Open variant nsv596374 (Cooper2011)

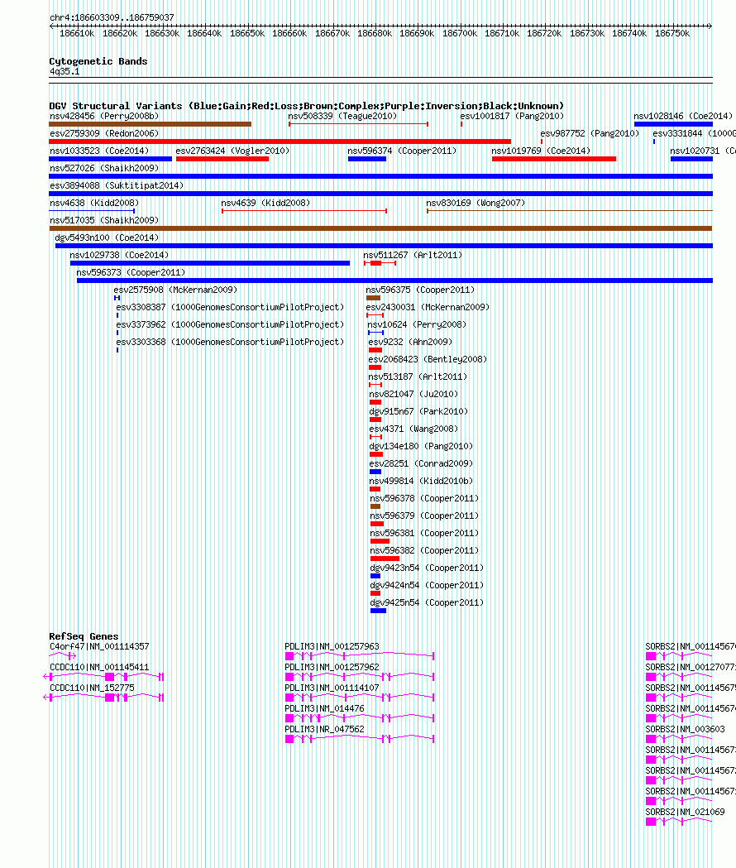[402, 151]
